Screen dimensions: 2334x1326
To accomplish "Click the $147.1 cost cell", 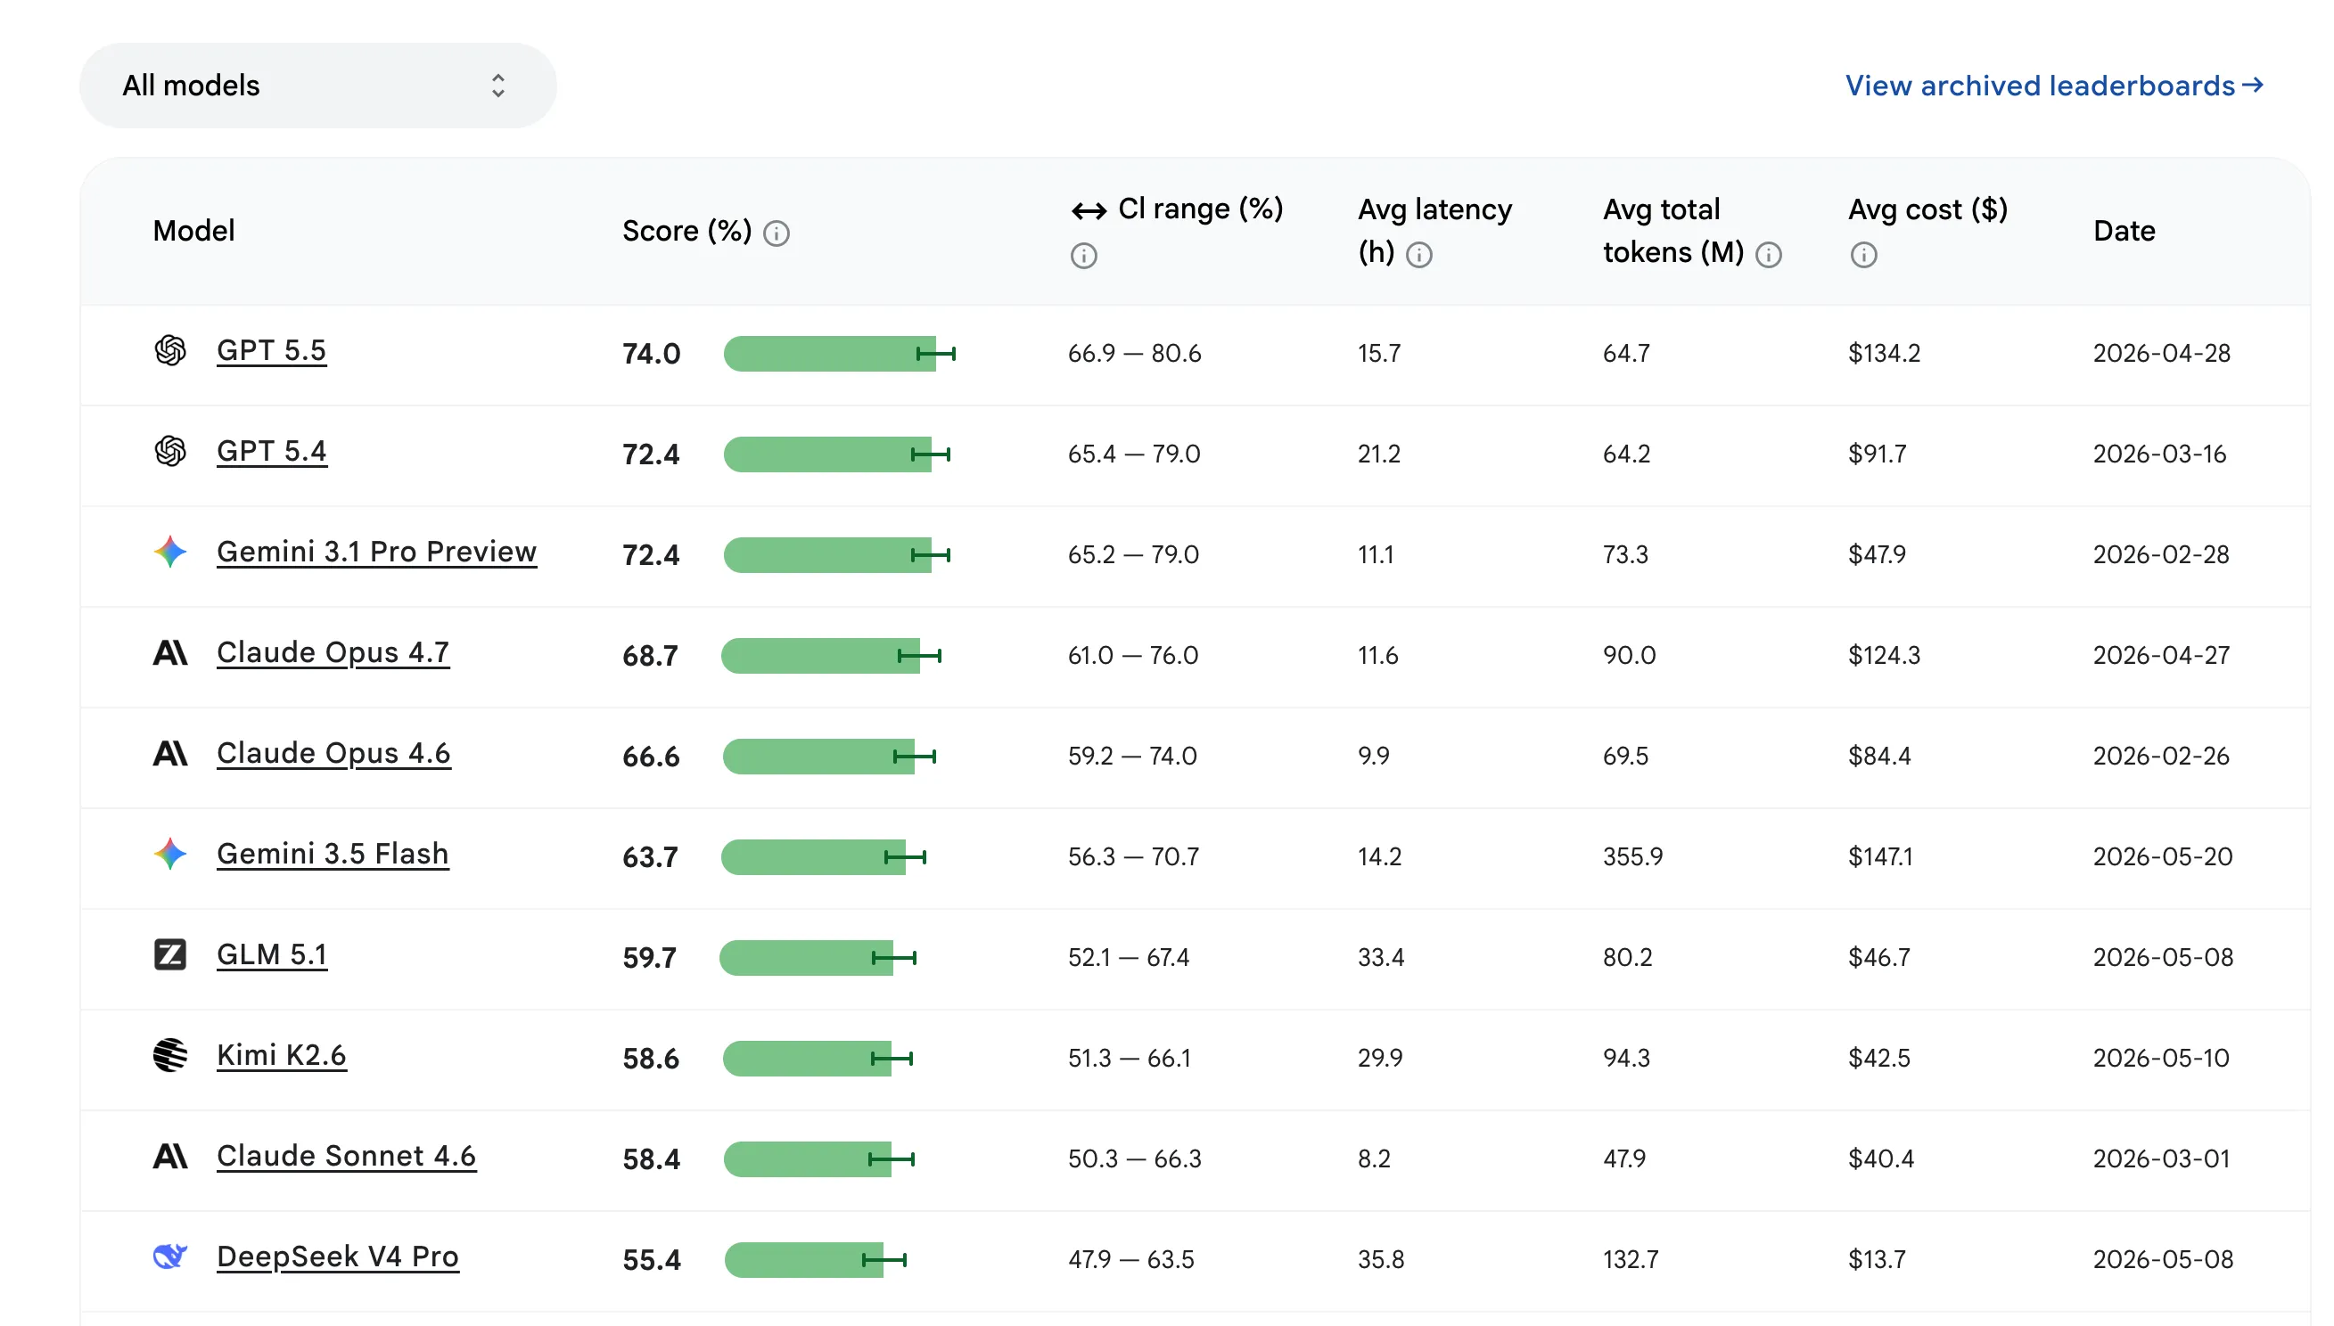I will click(x=1880, y=857).
